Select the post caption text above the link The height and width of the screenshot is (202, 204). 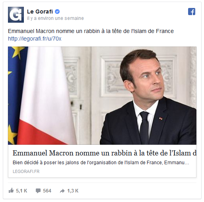[91, 31]
